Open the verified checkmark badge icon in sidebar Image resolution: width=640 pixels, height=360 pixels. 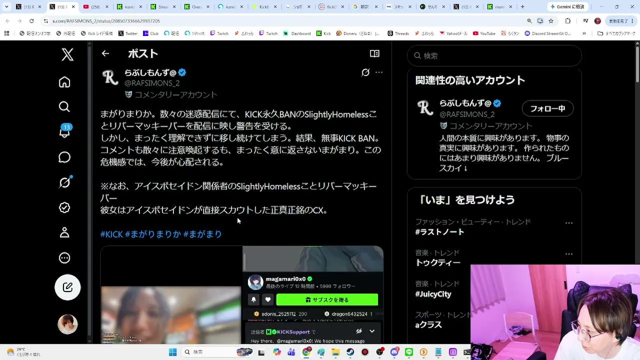pyautogui.click(x=64, y=207)
